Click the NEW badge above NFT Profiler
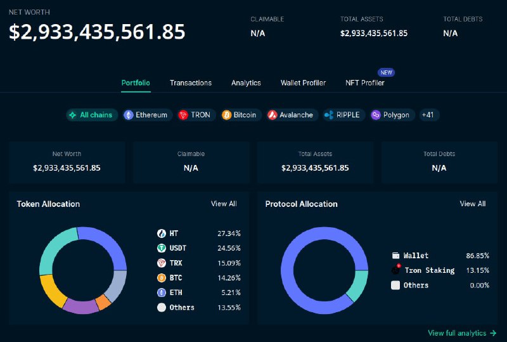The height and width of the screenshot is (342, 507). point(386,72)
